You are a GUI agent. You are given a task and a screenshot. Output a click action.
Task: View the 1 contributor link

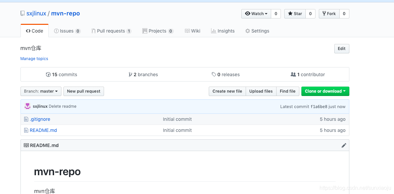click(x=308, y=75)
